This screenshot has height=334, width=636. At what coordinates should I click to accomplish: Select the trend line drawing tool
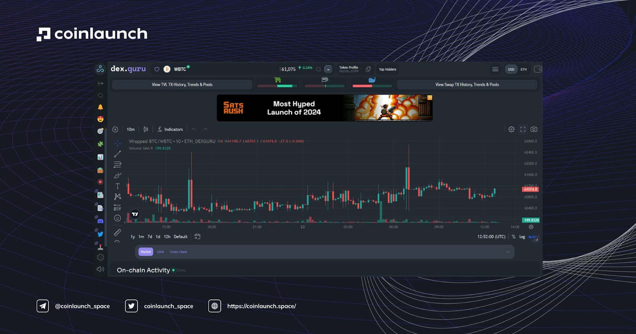[118, 154]
